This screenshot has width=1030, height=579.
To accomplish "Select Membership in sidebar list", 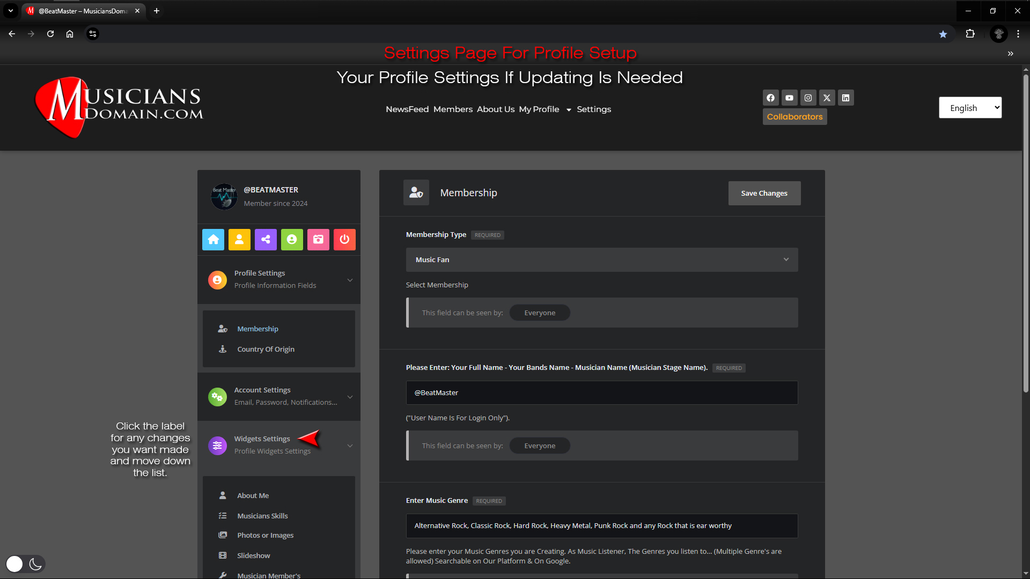I will pos(257,329).
